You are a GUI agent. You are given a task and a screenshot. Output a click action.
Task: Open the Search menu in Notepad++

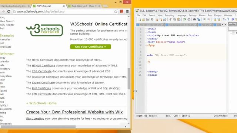152,16
